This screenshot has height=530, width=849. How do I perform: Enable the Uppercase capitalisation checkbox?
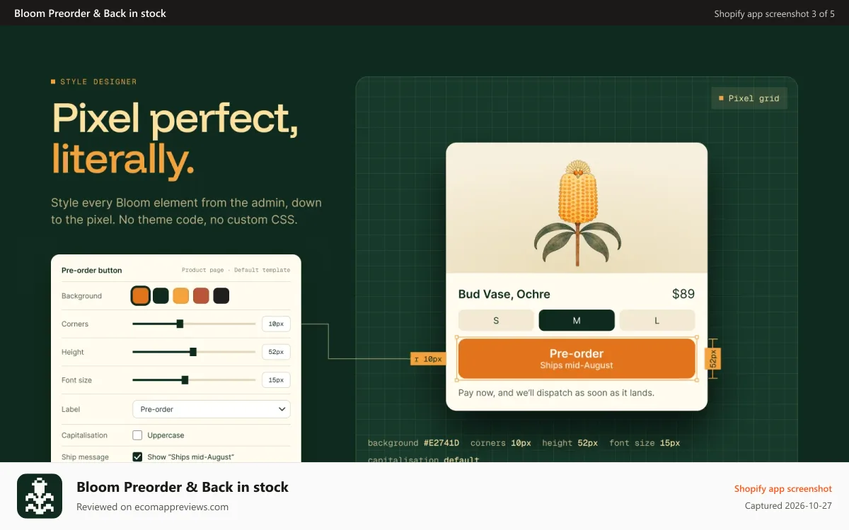click(138, 435)
